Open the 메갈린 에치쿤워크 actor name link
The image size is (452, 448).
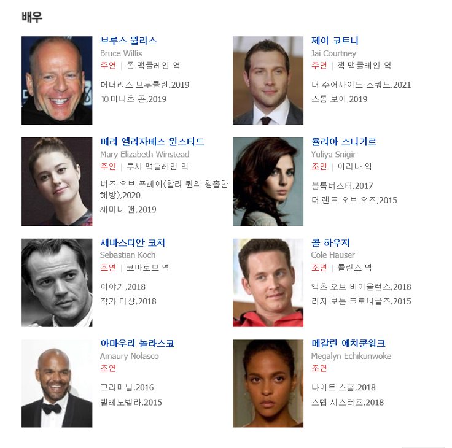(x=348, y=344)
